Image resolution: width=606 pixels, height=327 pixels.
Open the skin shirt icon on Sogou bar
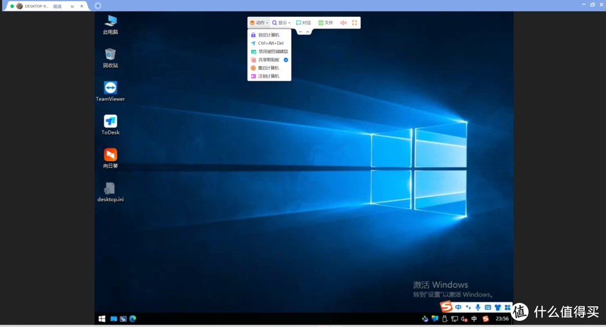[498, 307]
